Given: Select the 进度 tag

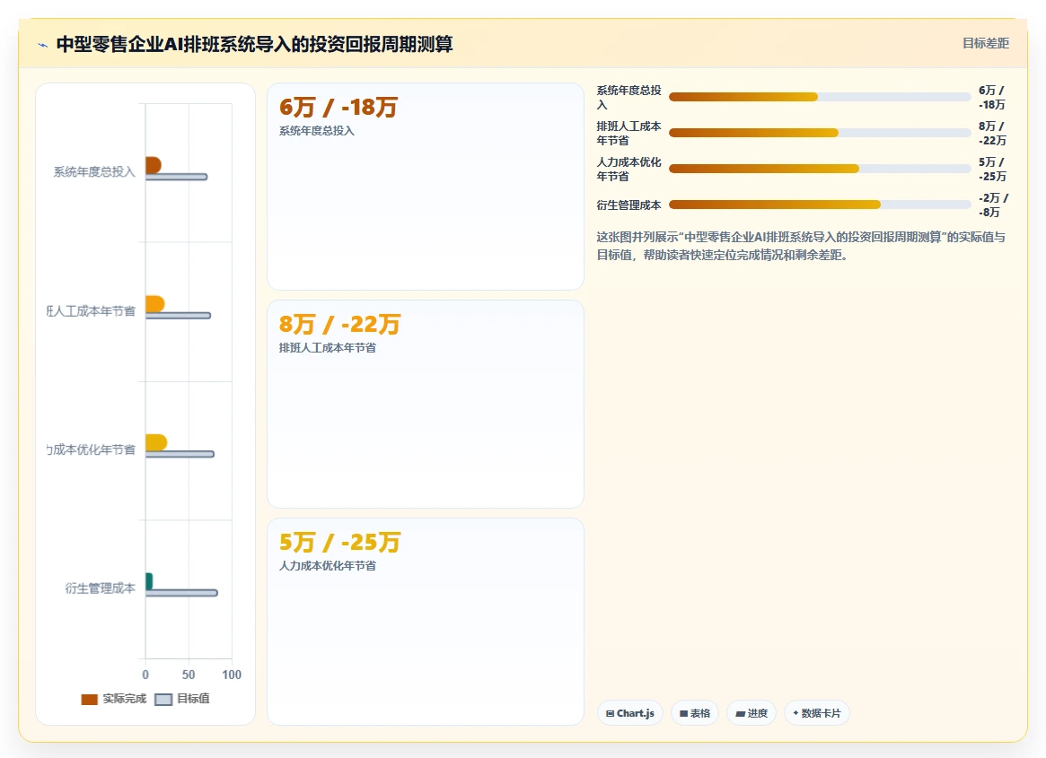Looking at the screenshot, I should (x=752, y=713).
